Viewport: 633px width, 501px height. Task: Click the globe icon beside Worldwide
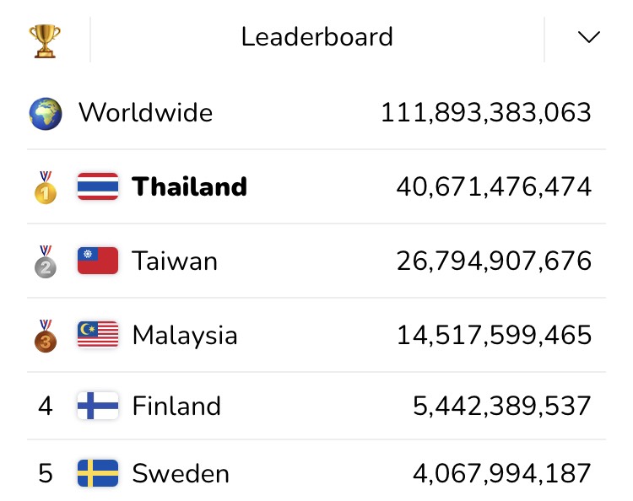46,113
